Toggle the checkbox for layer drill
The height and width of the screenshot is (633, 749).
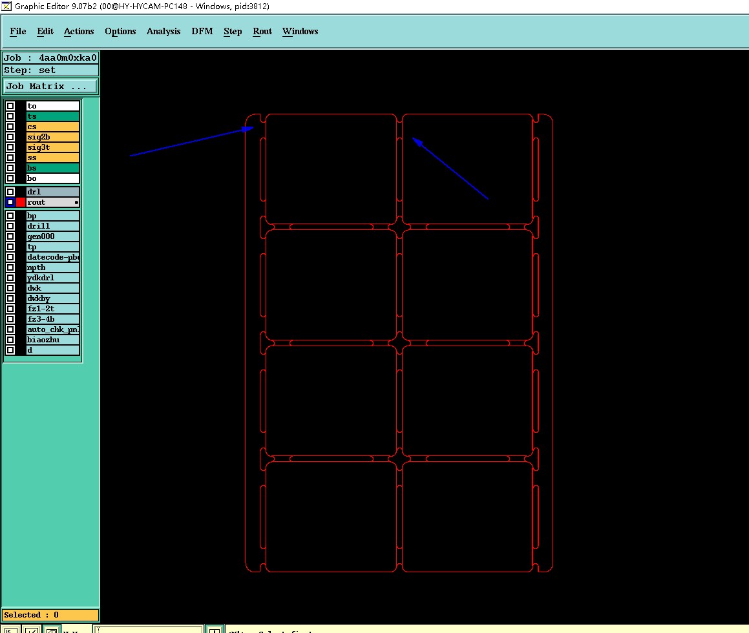pyautogui.click(x=10, y=226)
